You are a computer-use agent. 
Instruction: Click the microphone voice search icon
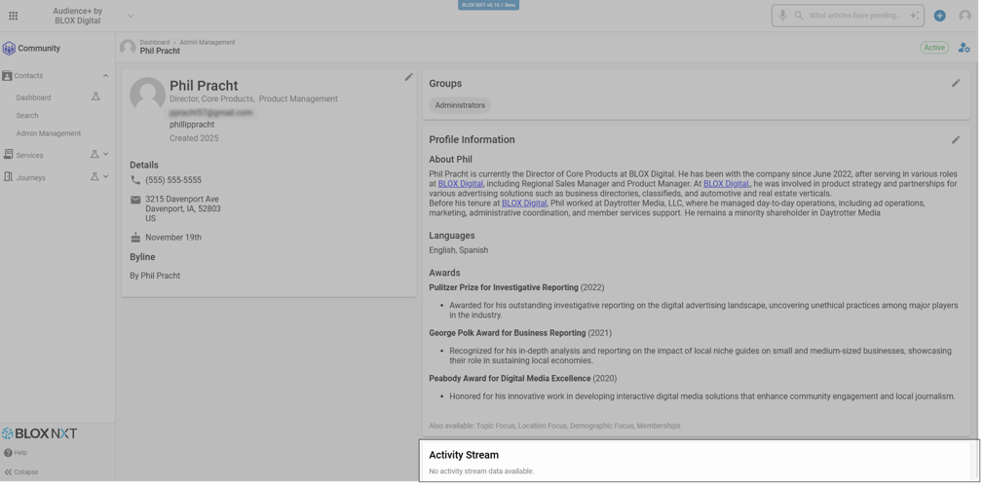click(x=782, y=15)
